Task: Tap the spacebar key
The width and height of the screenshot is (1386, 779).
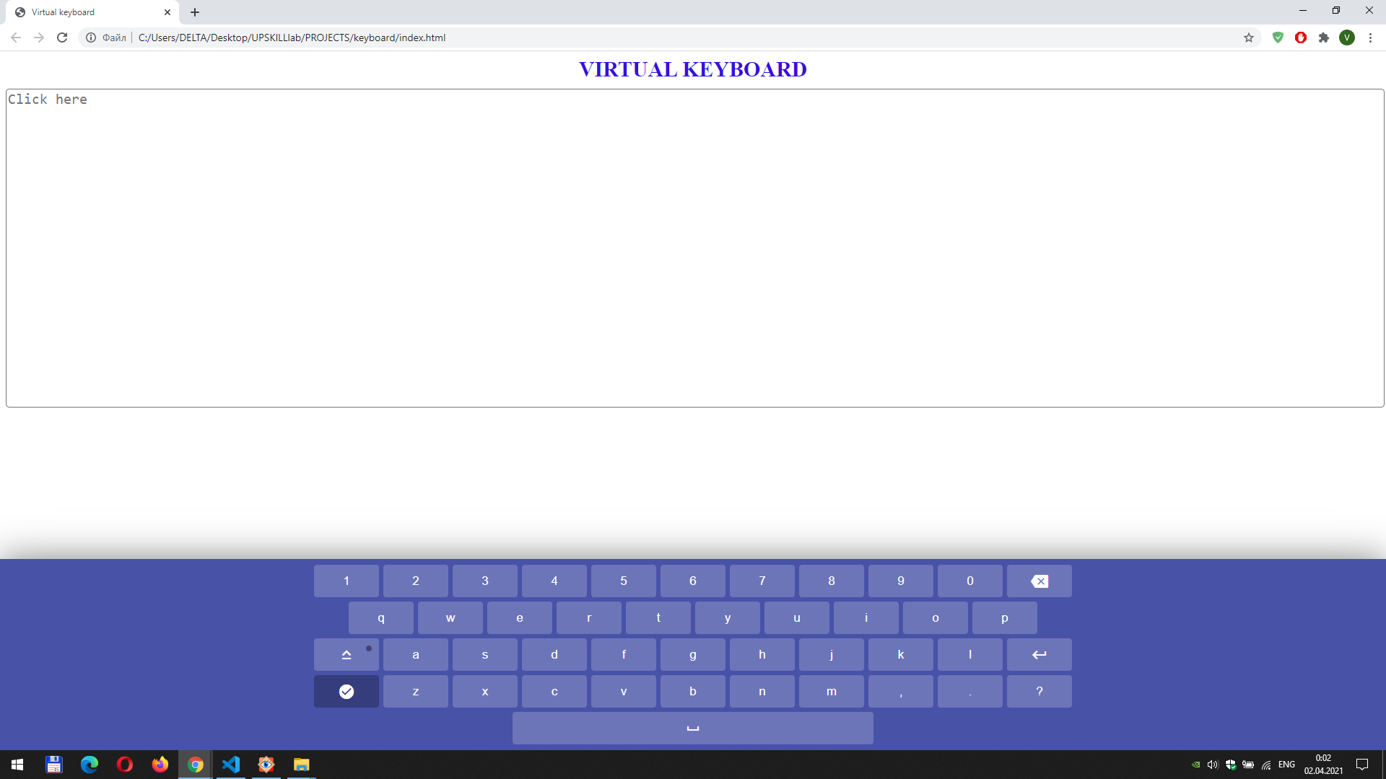Action: point(693,728)
